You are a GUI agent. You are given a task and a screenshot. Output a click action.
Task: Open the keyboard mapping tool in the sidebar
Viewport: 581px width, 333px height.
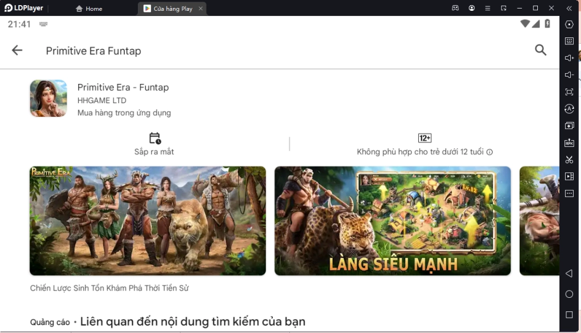pyautogui.click(x=570, y=41)
